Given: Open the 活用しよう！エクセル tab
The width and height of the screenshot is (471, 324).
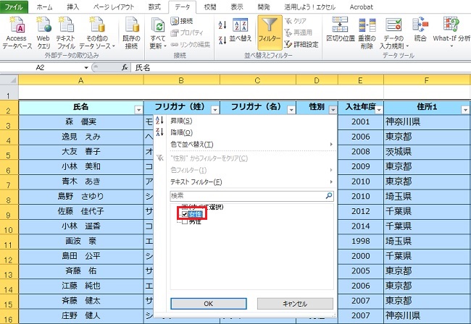Looking at the screenshot, I should click(x=309, y=7).
